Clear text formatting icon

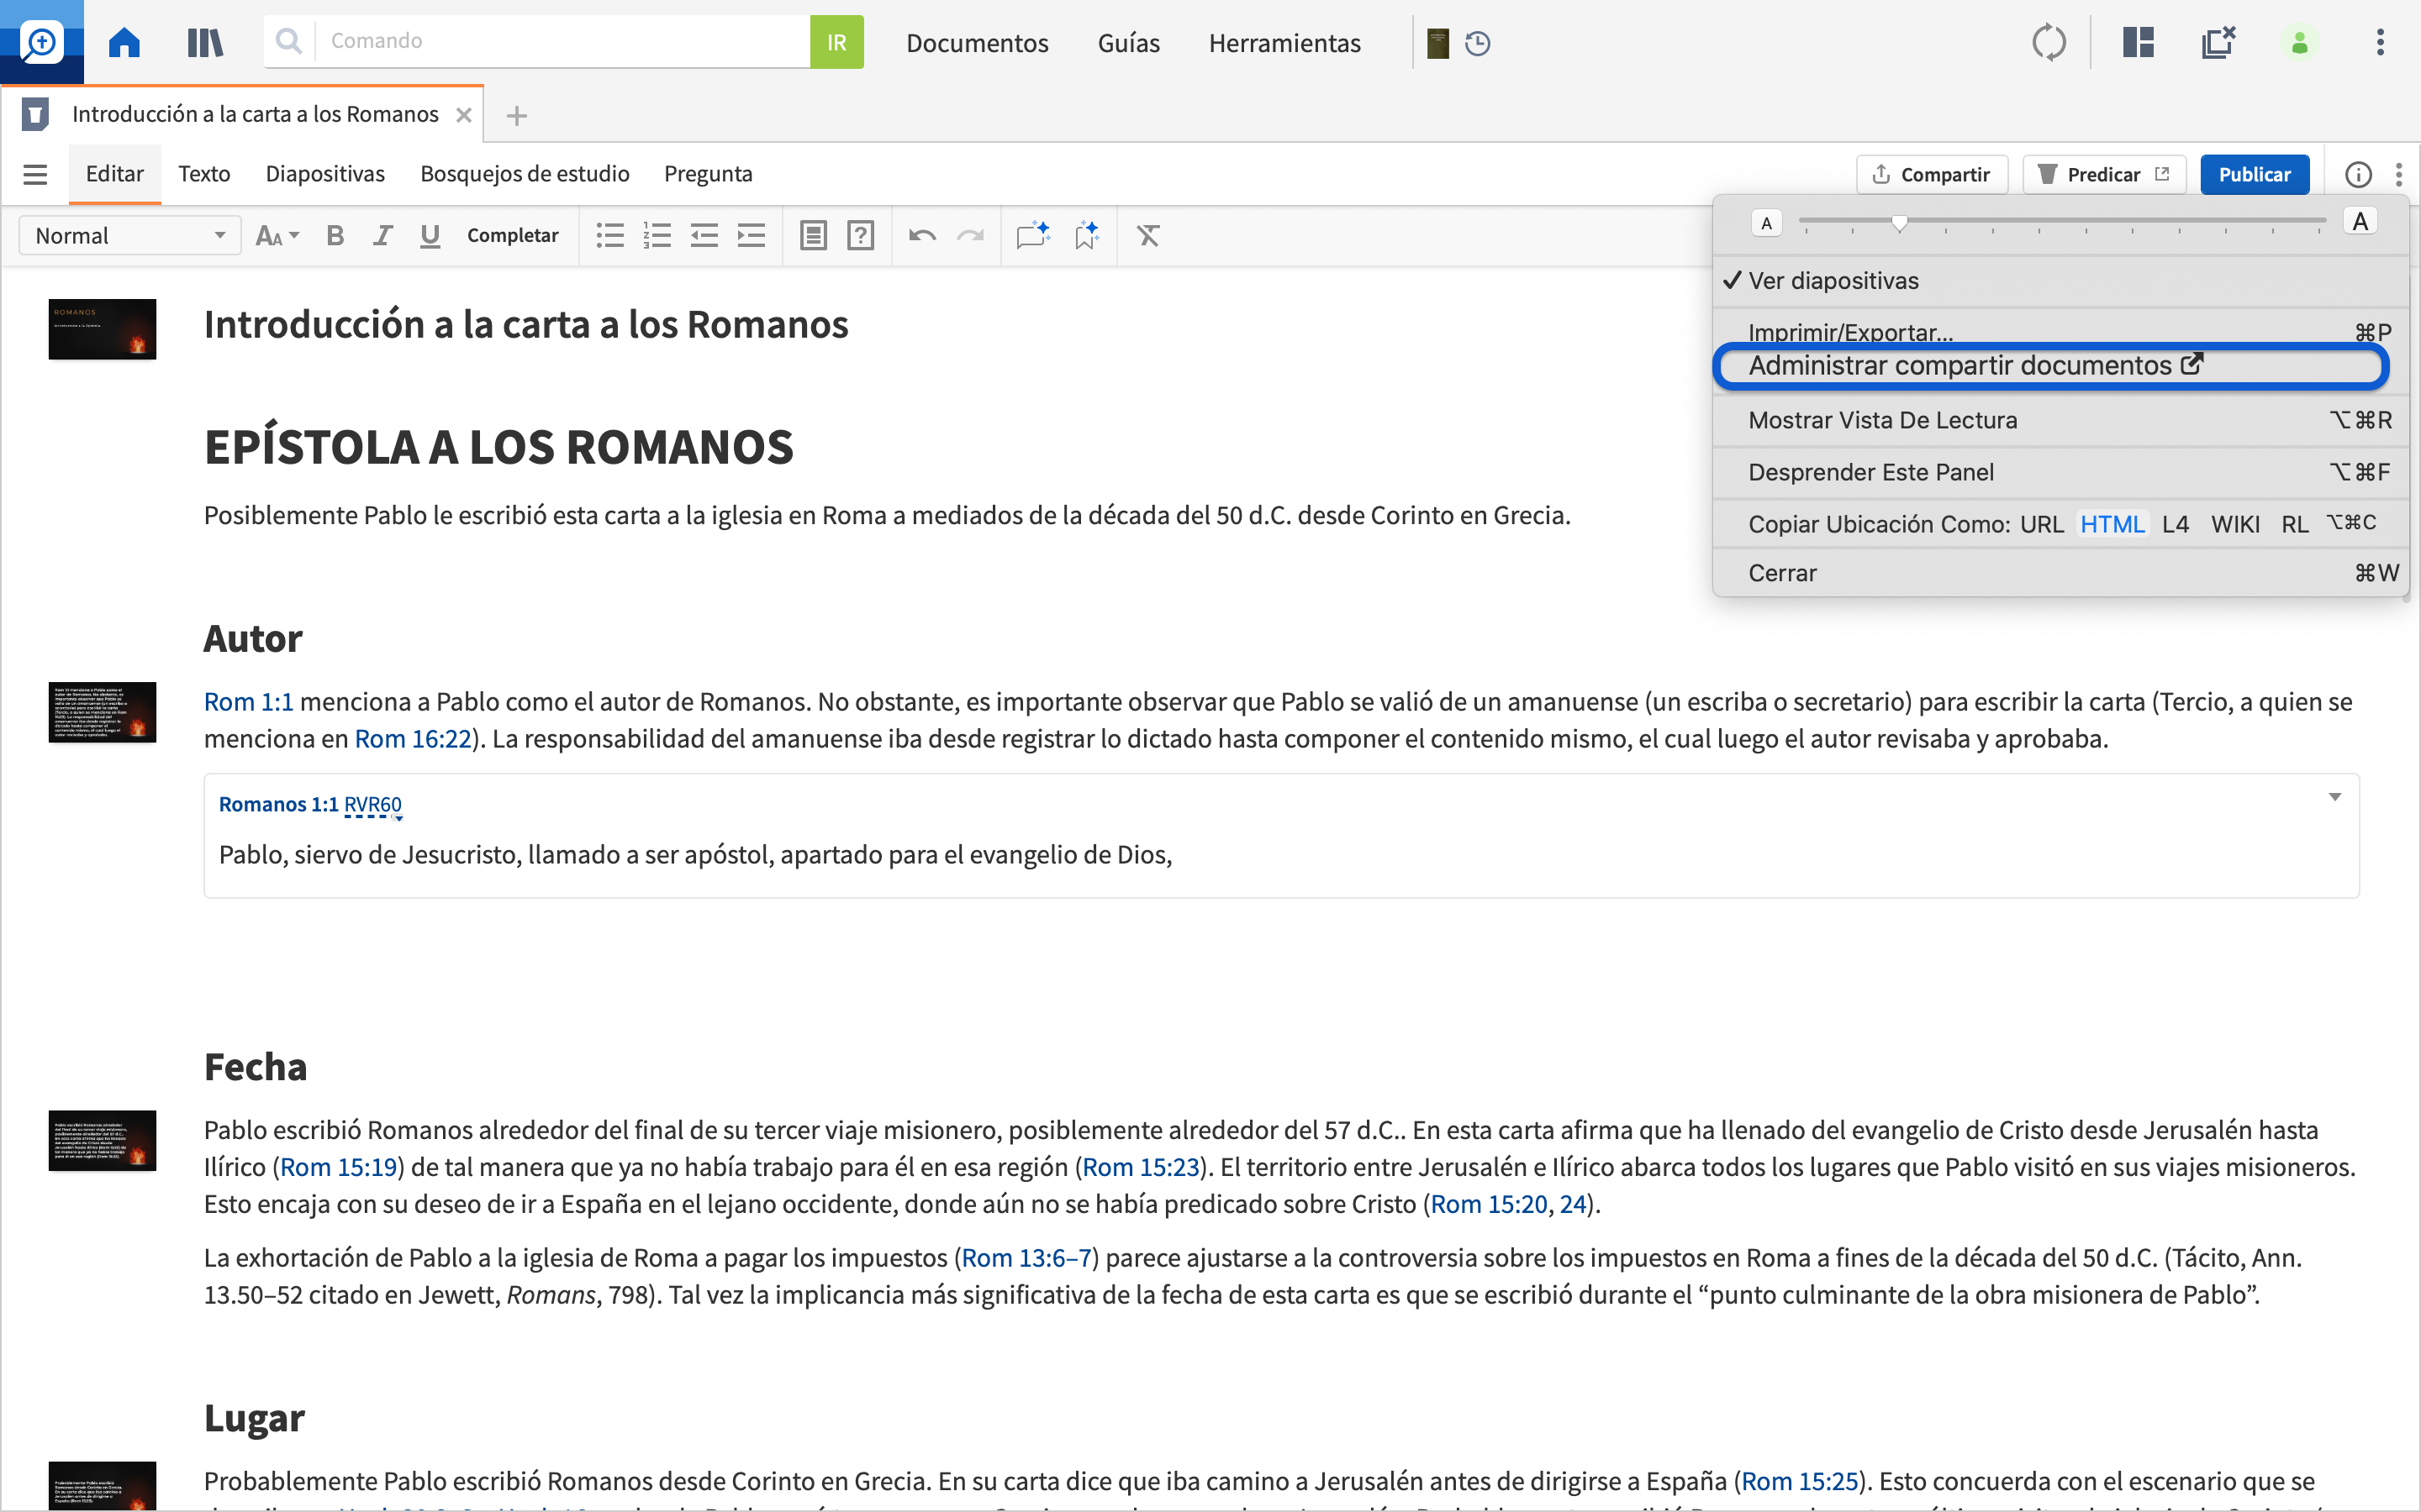coord(1148,235)
